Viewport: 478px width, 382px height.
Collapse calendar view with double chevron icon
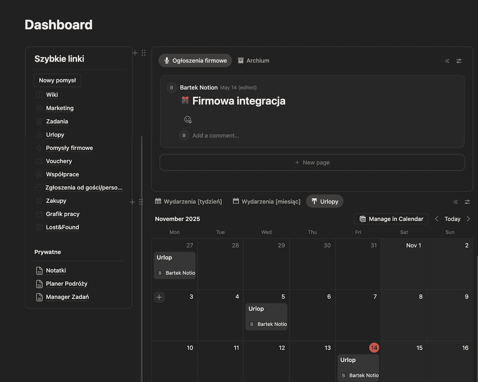(456, 202)
